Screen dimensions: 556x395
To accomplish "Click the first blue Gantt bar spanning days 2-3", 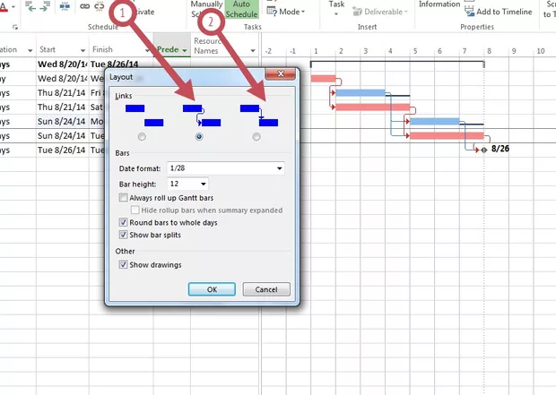I will (x=361, y=93).
